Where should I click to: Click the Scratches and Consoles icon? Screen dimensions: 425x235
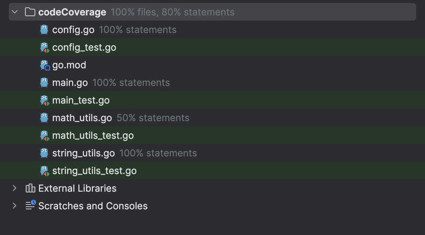(31, 206)
